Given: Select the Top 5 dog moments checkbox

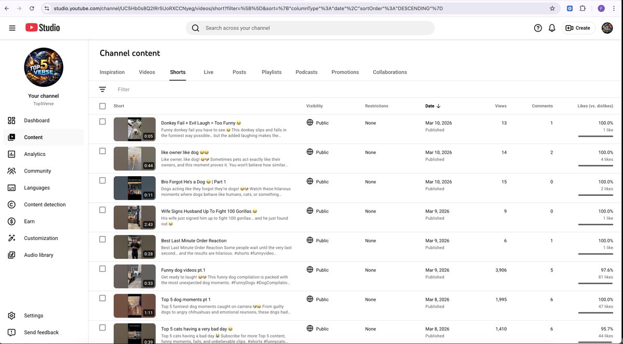Looking at the screenshot, I should [102, 298].
